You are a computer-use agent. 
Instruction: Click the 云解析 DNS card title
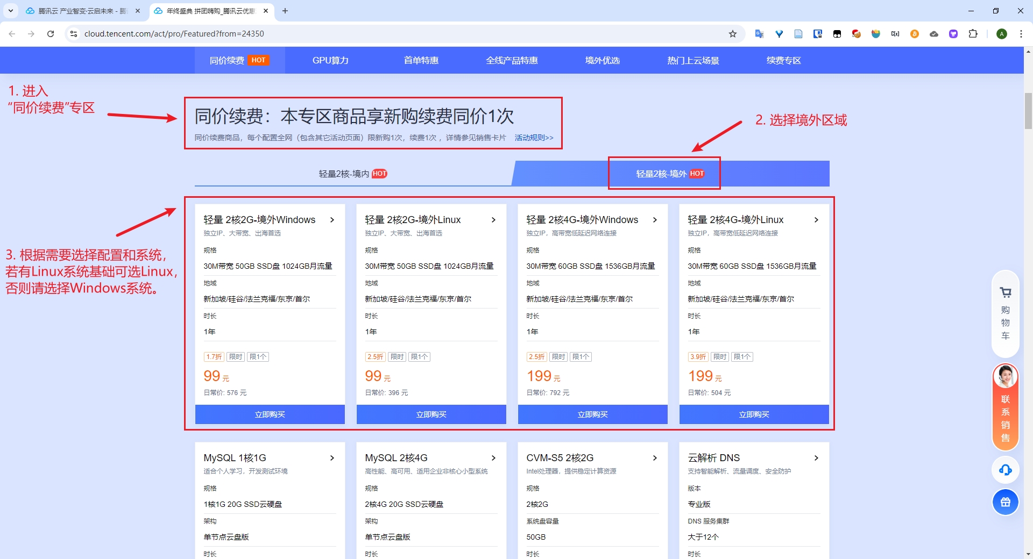[714, 458]
